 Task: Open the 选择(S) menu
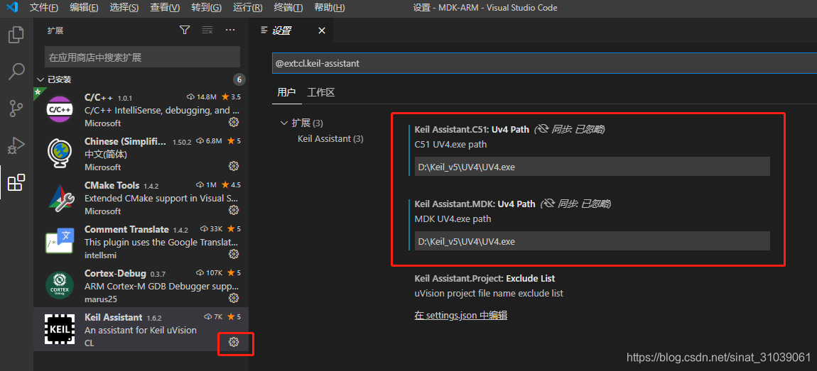coord(124,8)
